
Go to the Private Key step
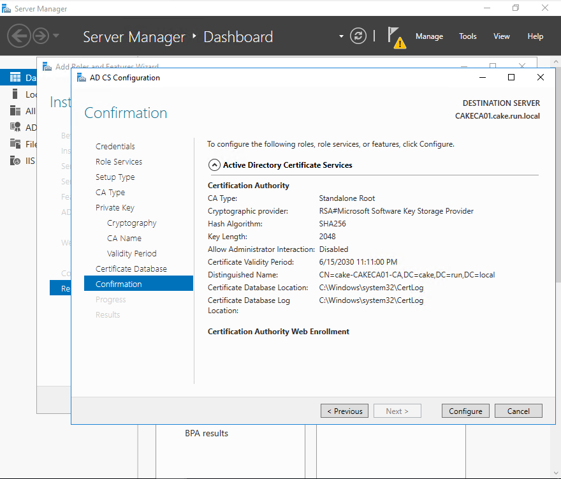tap(115, 208)
